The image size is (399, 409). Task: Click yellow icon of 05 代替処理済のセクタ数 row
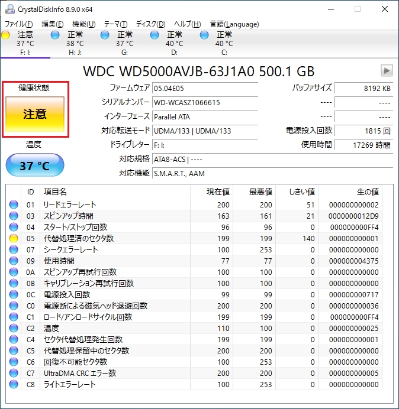pos(14,238)
